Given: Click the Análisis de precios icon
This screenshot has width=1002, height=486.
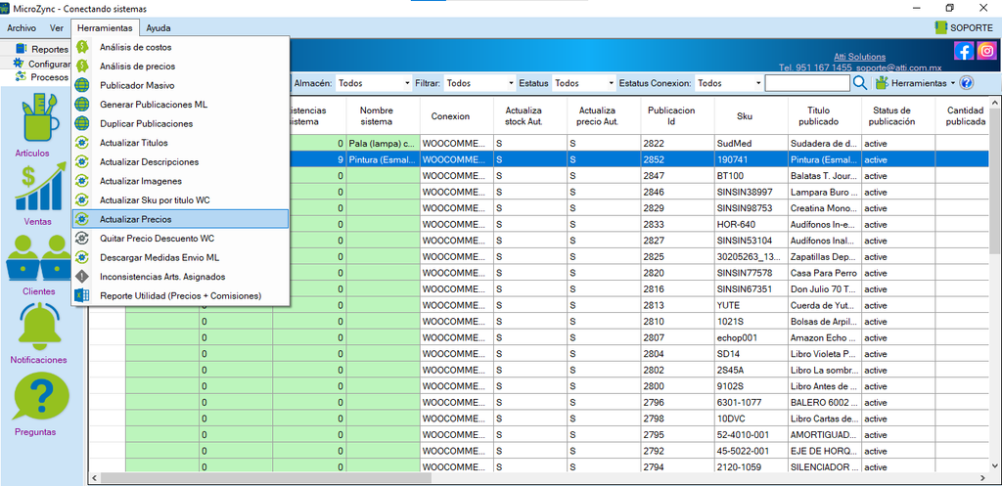Looking at the screenshot, I should (82, 66).
